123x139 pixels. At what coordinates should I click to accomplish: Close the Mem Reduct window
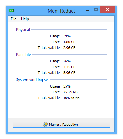107,9
